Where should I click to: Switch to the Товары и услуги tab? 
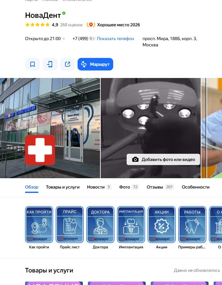click(x=63, y=187)
